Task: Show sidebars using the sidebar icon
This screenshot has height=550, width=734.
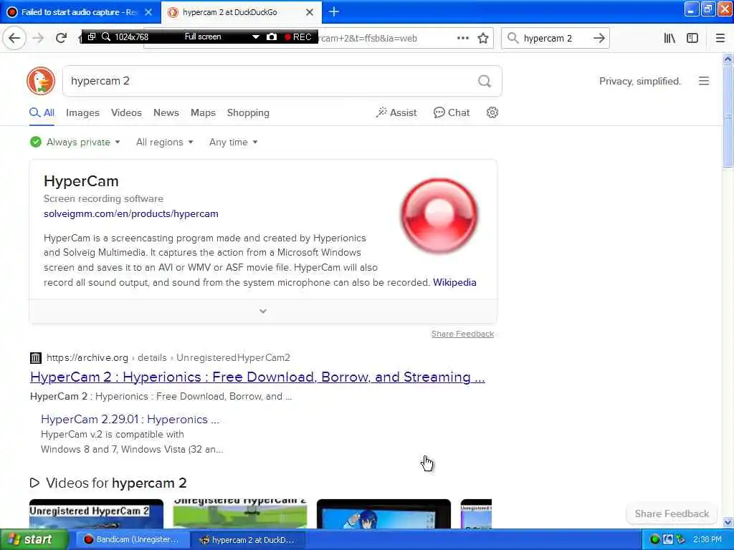Action: point(692,39)
